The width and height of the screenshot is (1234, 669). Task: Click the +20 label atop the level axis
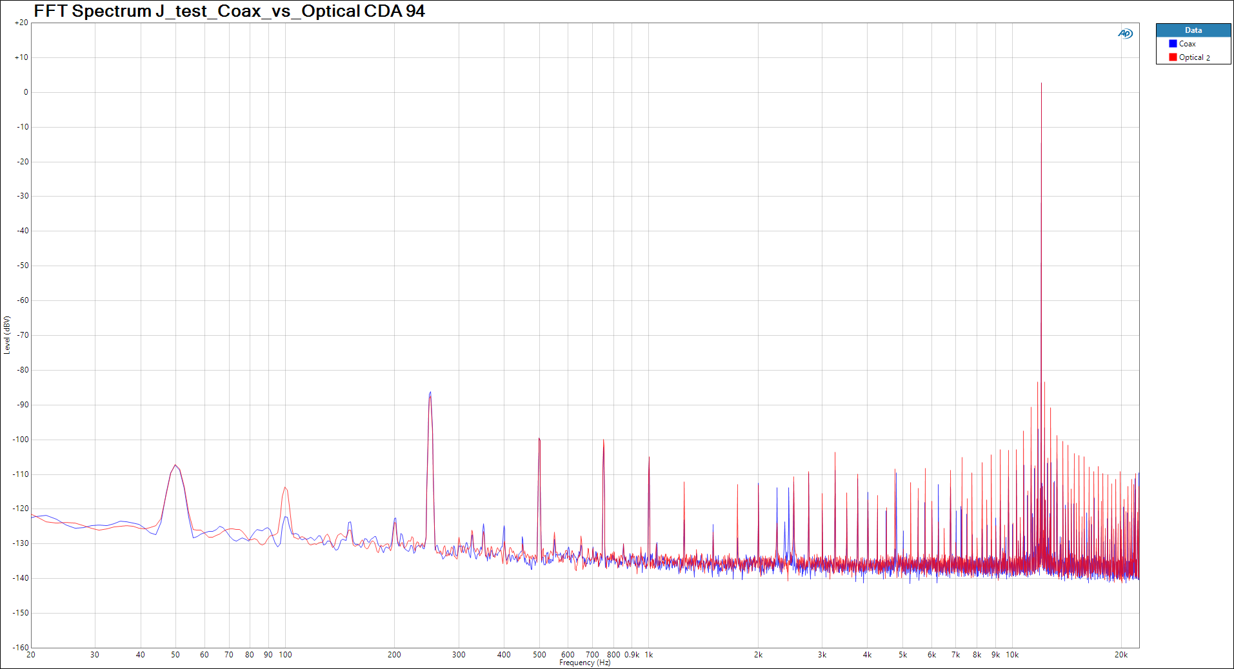point(21,21)
